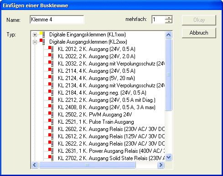
Task: Click the Okay button
Action: pos(199,20)
